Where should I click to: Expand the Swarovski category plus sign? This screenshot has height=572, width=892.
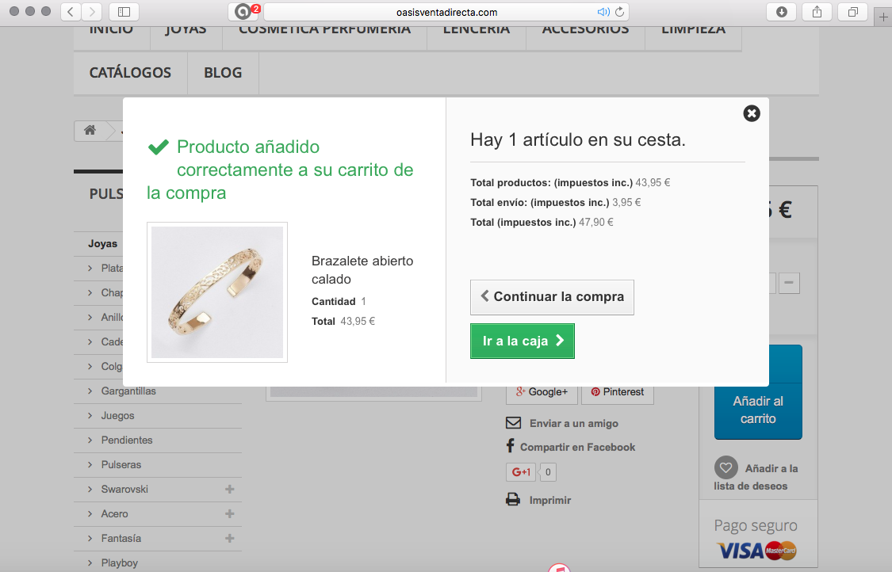[230, 489]
